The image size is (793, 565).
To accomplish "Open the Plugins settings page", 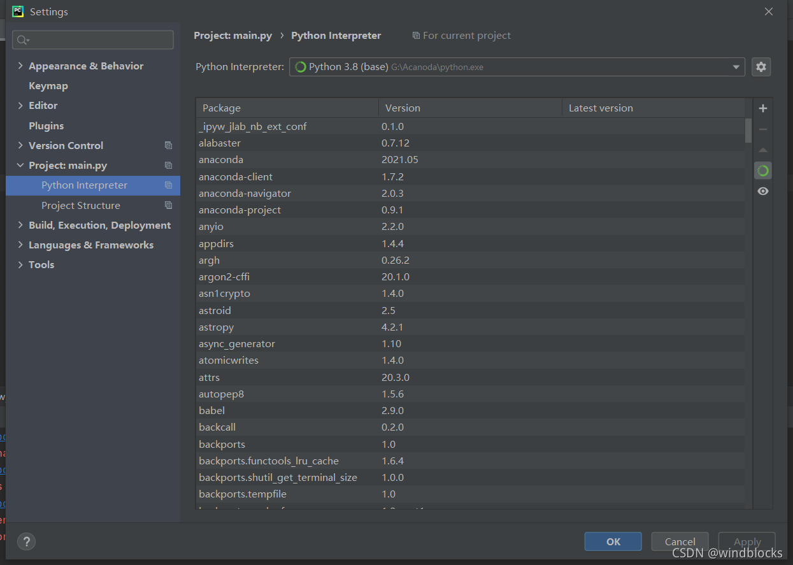I will tap(46, 125).
